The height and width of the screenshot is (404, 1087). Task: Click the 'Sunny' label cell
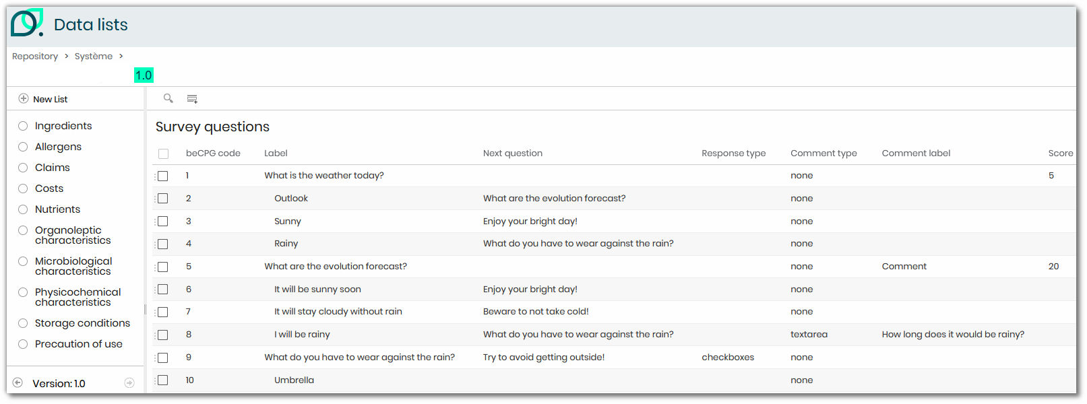click(x=288, y=221)
